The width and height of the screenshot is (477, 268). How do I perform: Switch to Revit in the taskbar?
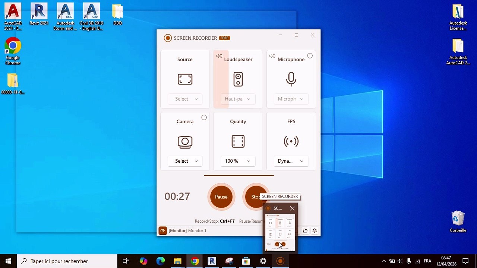click(212, 261)
